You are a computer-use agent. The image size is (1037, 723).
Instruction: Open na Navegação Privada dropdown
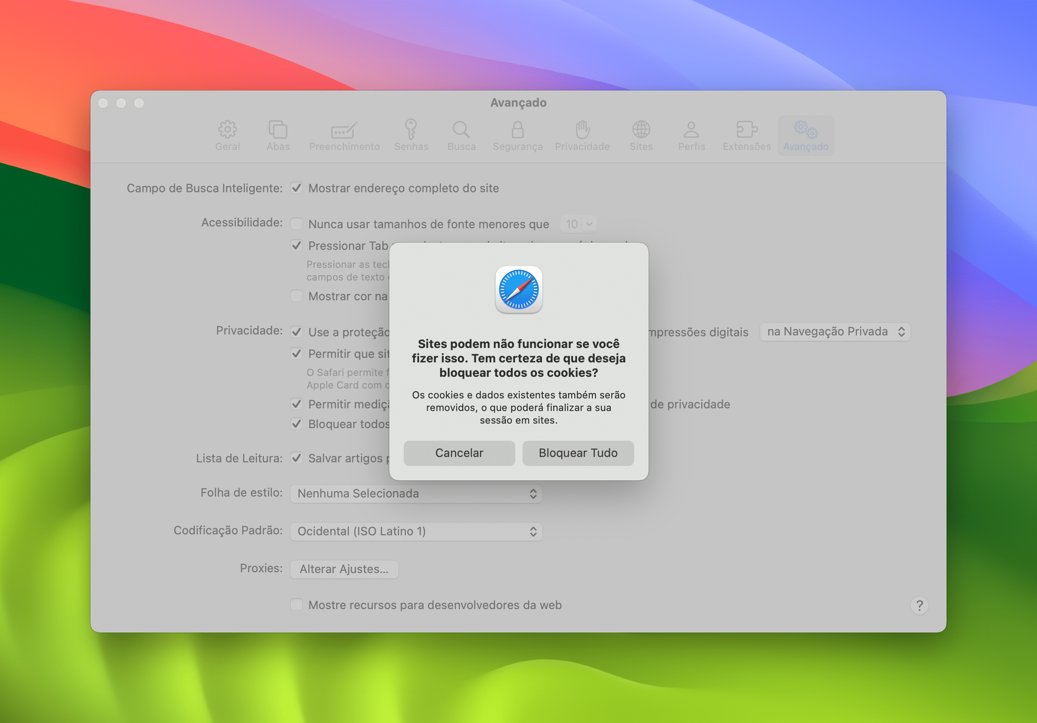click(835, 332)
